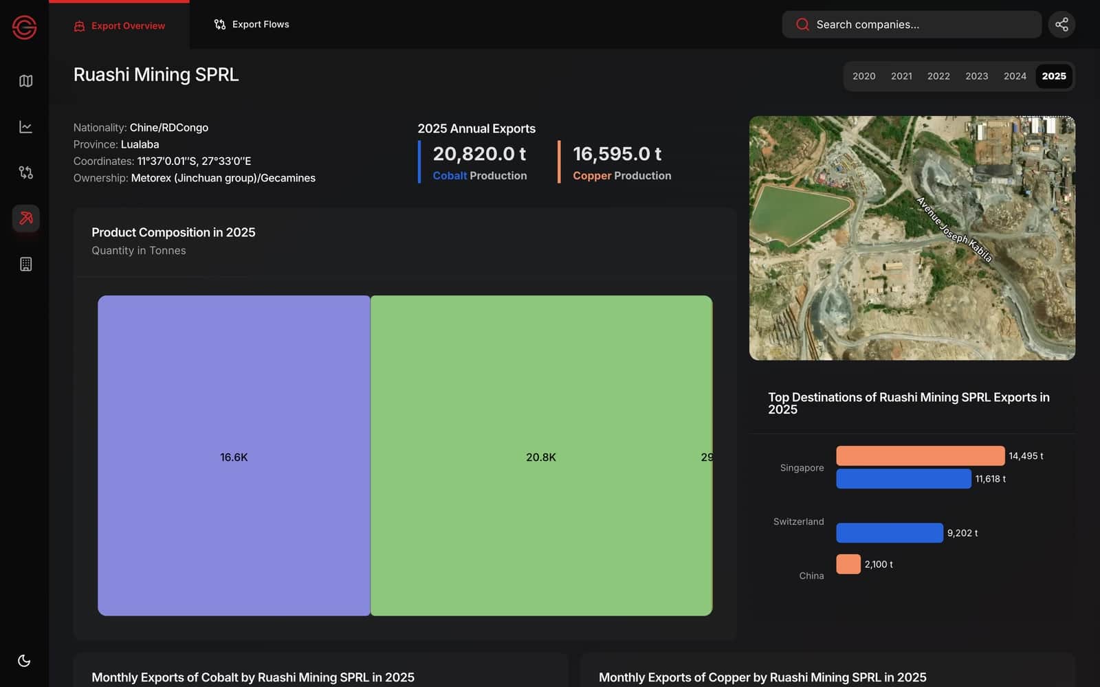The width and height of the screenshot is (1100, 687).
Task: Select year 2023
Action: pos(976,76)
